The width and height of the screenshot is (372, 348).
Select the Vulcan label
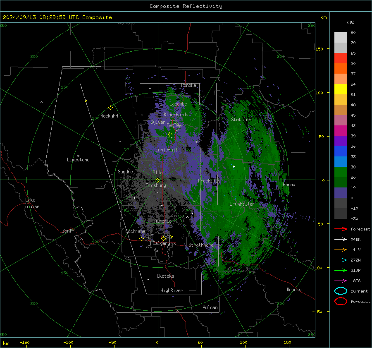click(x=210, y=307)
